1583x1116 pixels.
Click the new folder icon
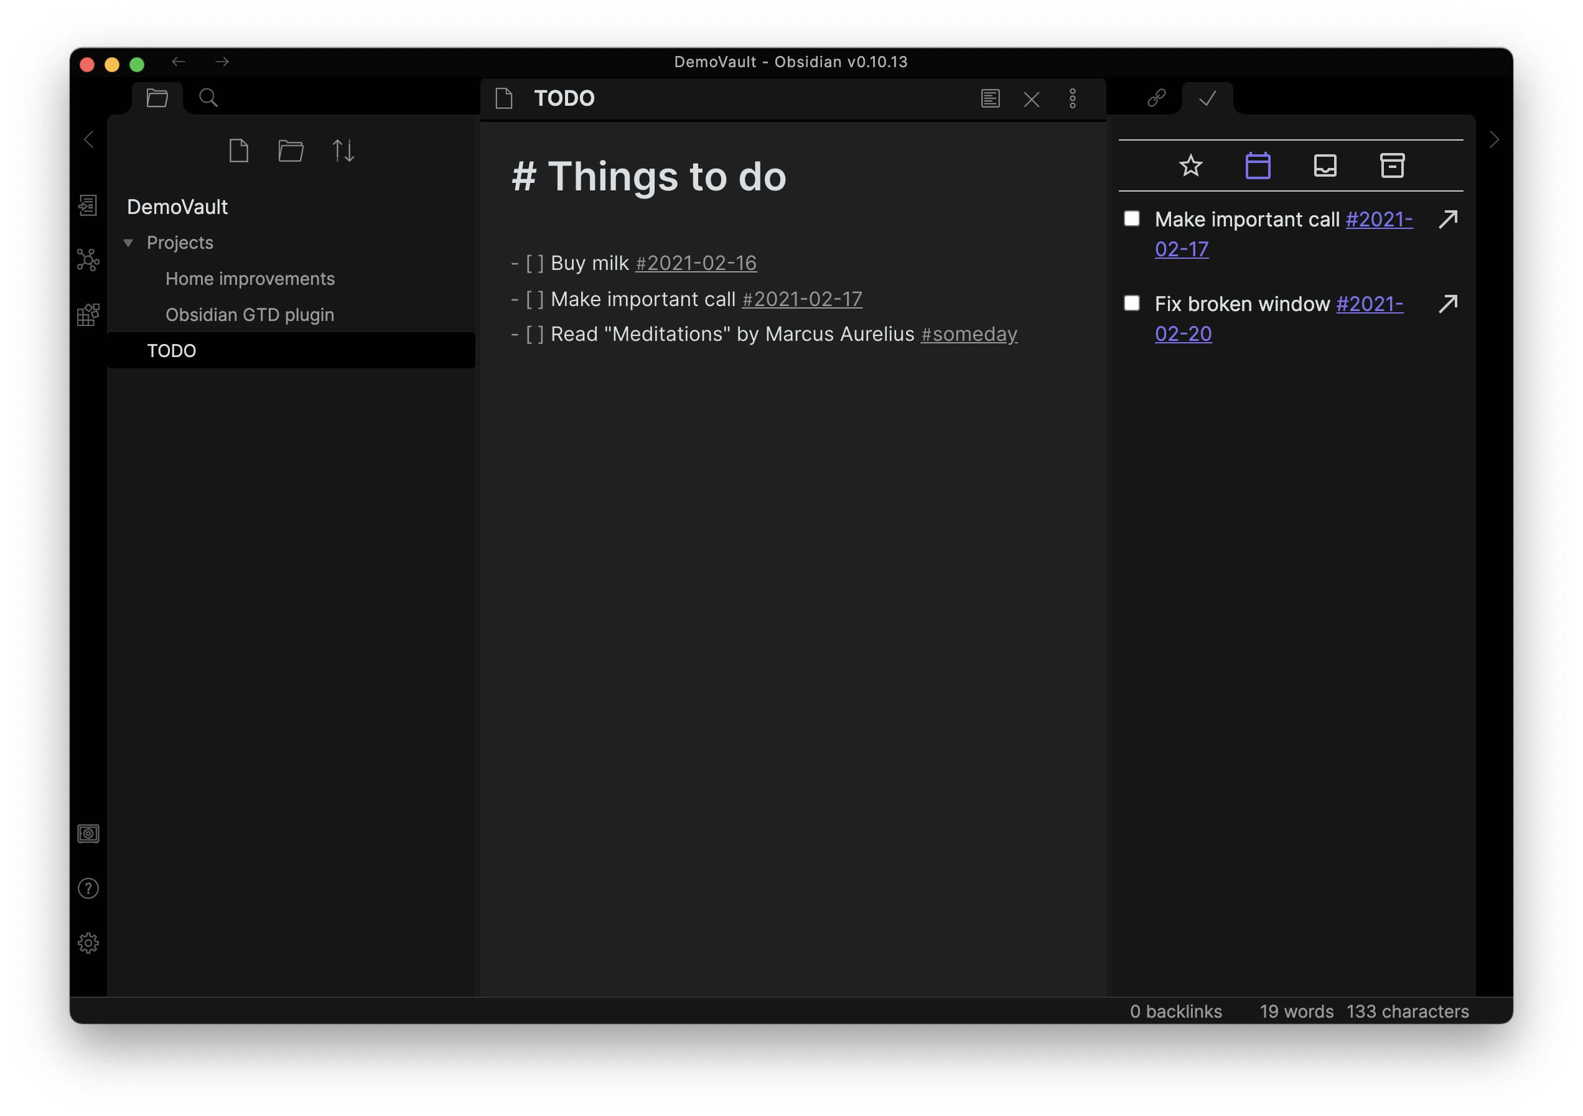[290, 151]
